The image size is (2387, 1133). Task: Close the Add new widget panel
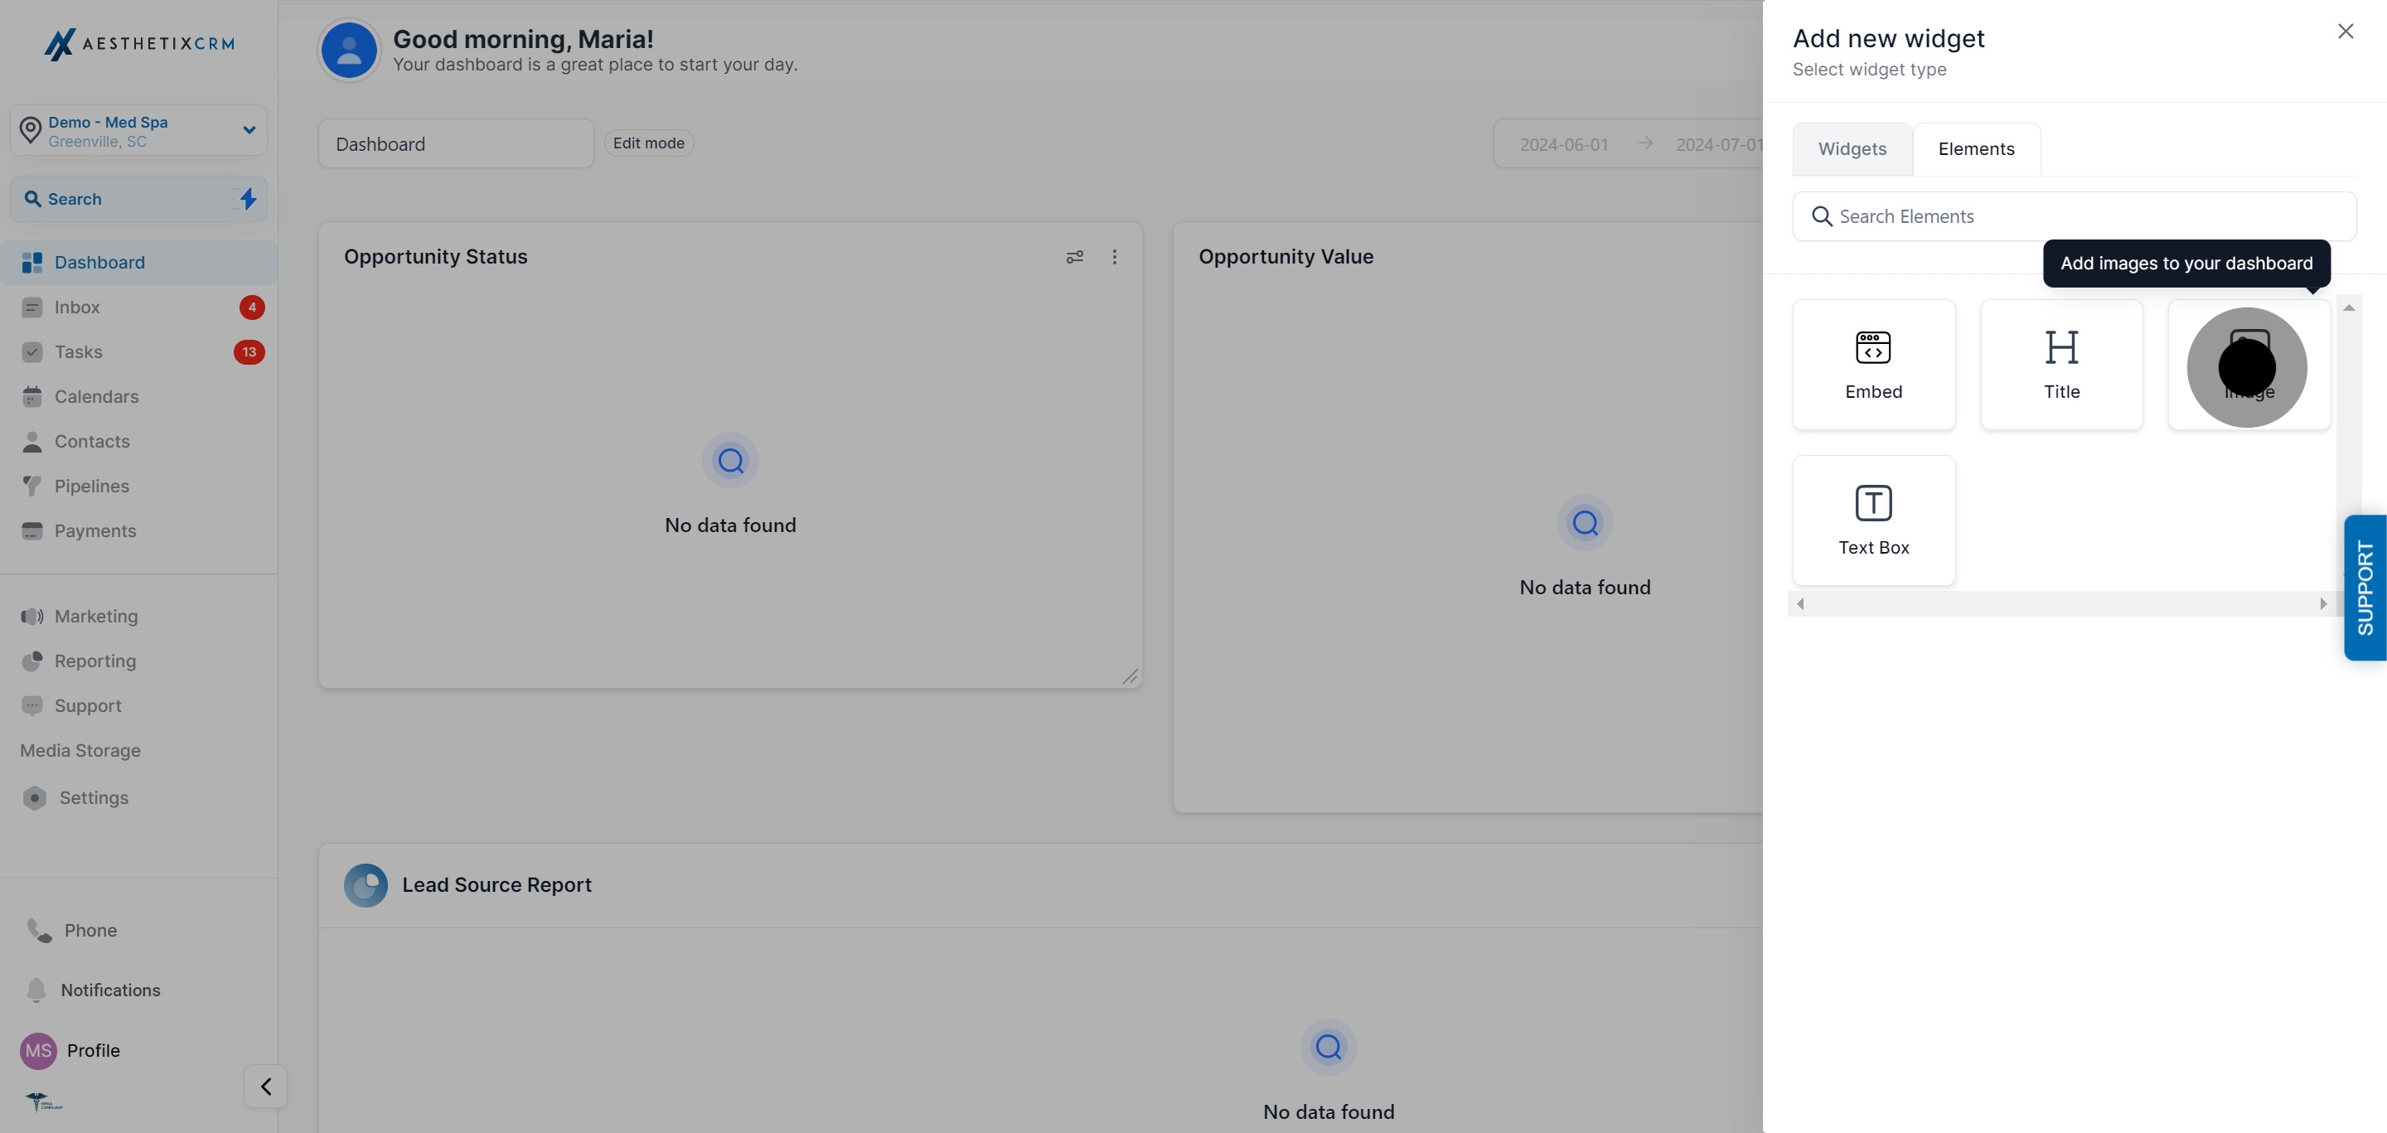tap(2346, 31)
